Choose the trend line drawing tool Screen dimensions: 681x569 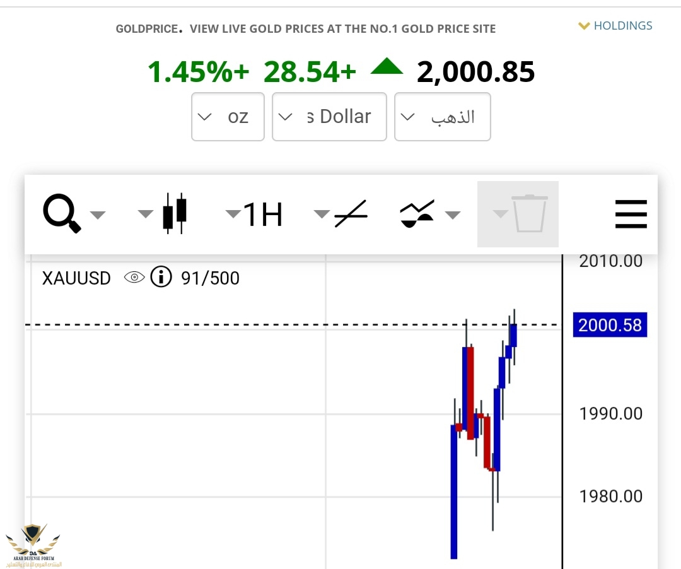coord(351,214)
